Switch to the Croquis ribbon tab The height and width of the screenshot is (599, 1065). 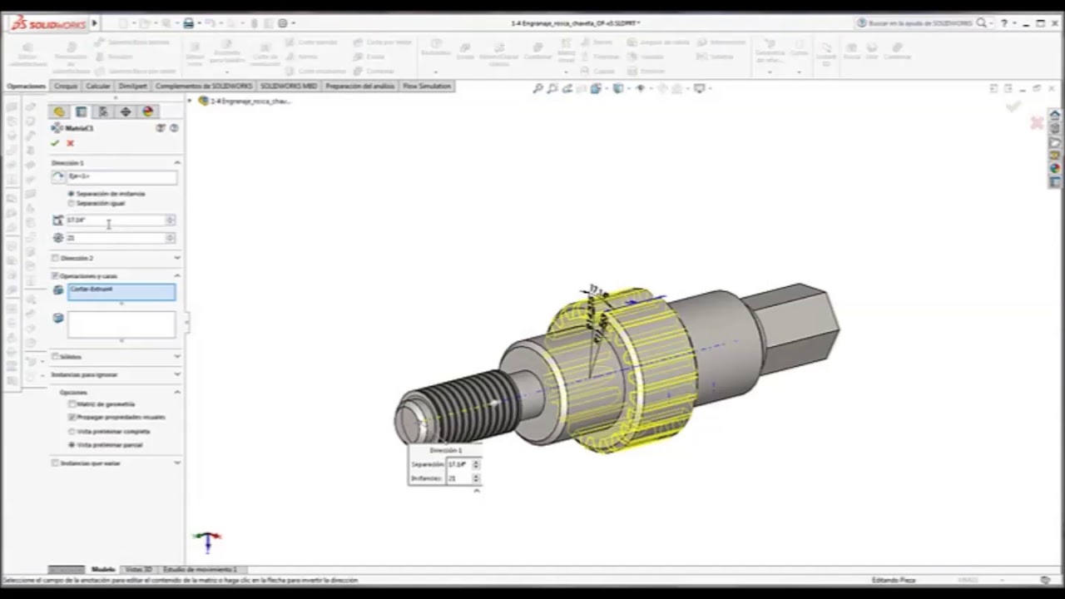66,86
